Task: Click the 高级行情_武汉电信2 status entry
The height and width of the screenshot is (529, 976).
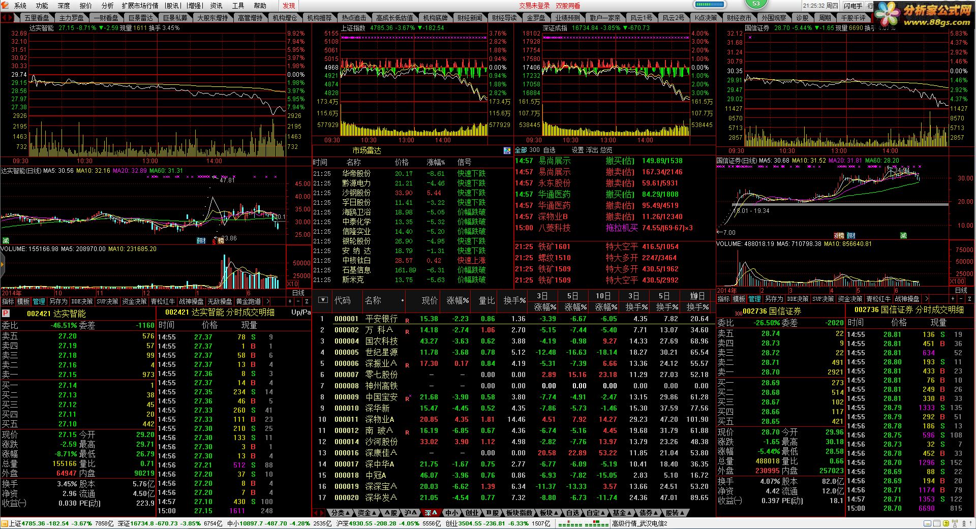Action: point(639,523)
